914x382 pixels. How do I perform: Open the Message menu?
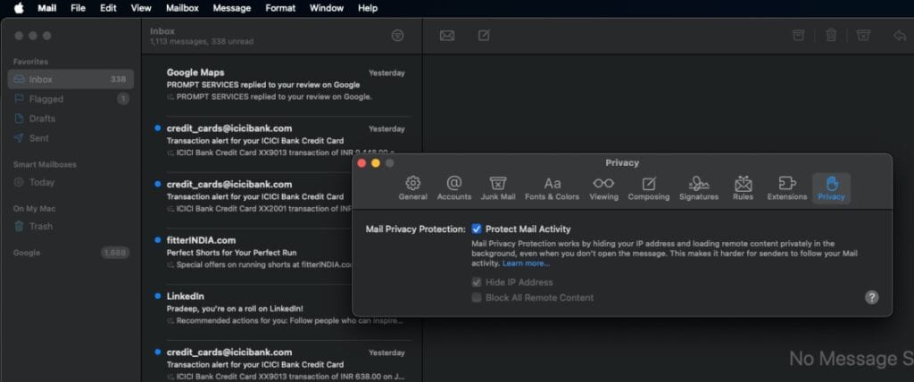pos(231,8)
